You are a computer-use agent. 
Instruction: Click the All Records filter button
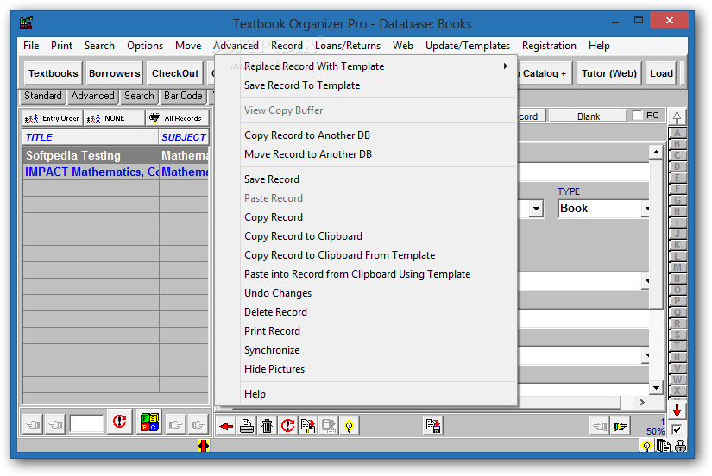click(x=178, y=118)
